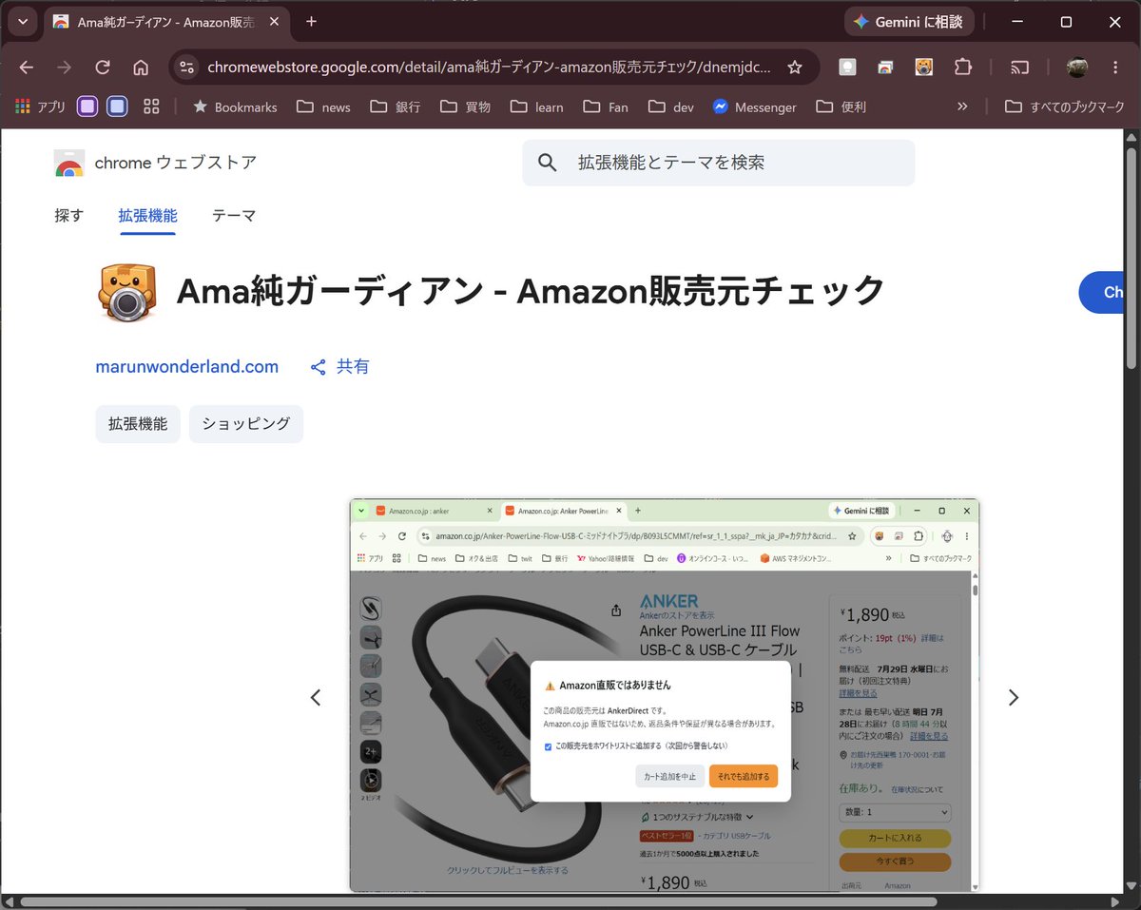
Task: Open the Messenger bookmark
Action: click(x=755, y=106)
